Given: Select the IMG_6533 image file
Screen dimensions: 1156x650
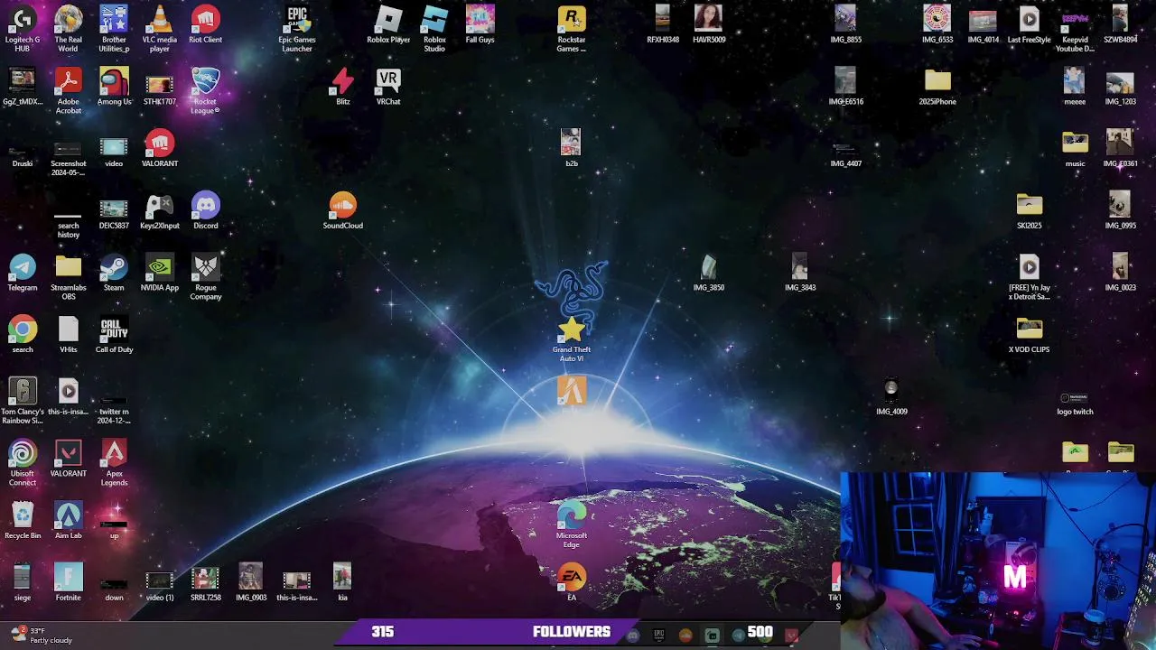Looking at the screenshot, I should pos(937,25).
